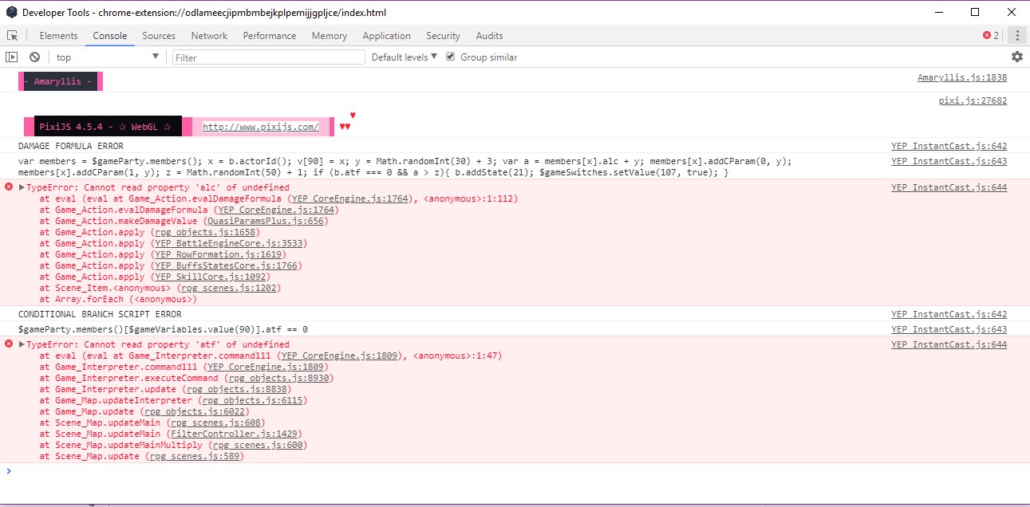Open the Memory tab
This screenshot has width=1030, height=507.
point(330,36)
